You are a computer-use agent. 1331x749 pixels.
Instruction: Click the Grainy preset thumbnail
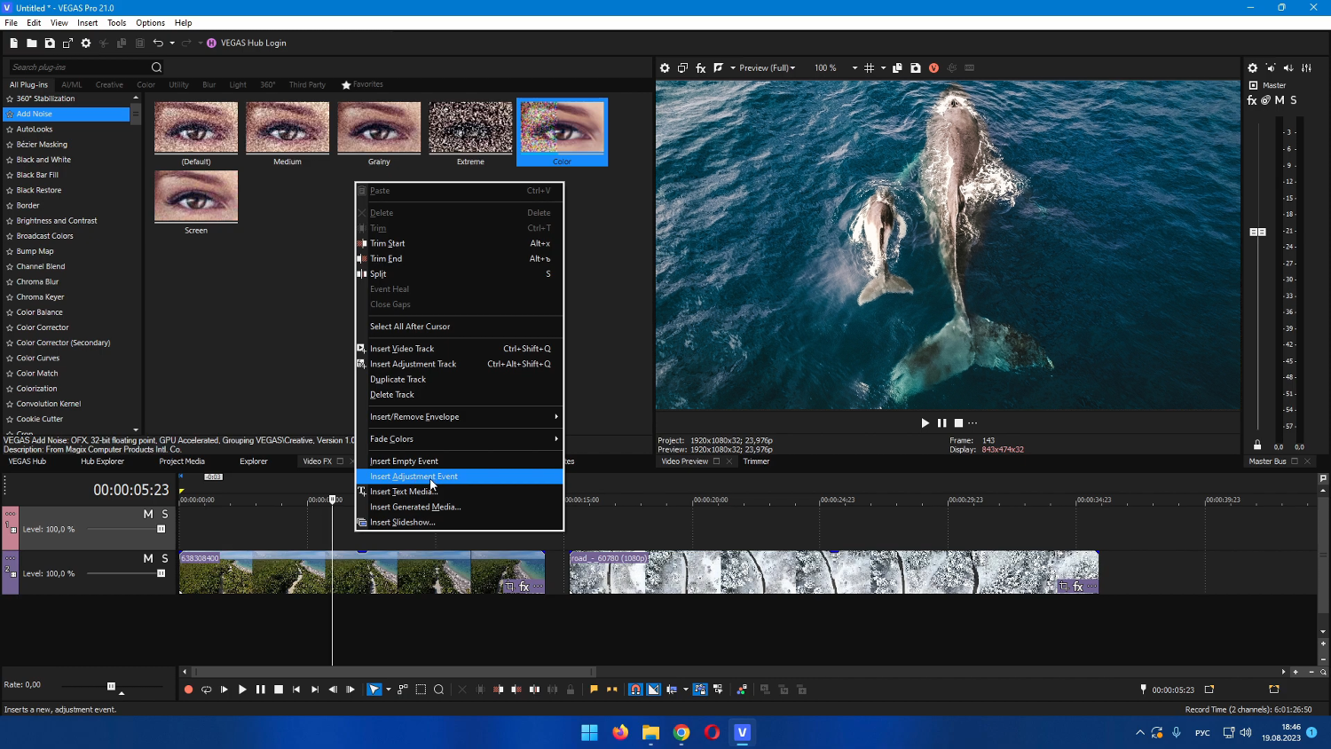pyautogui.click(x=379, y=128)
